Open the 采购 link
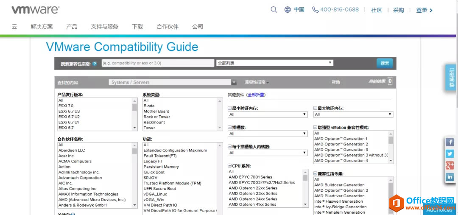 click(x=398, y=10)
